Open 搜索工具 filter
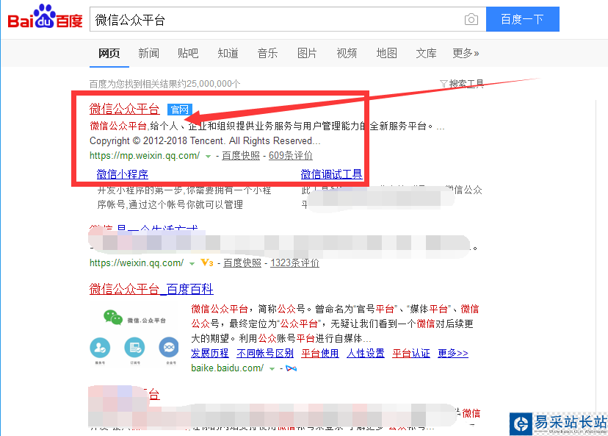The height and width of the screenshot is (436, 608). (x=462, y=84)
